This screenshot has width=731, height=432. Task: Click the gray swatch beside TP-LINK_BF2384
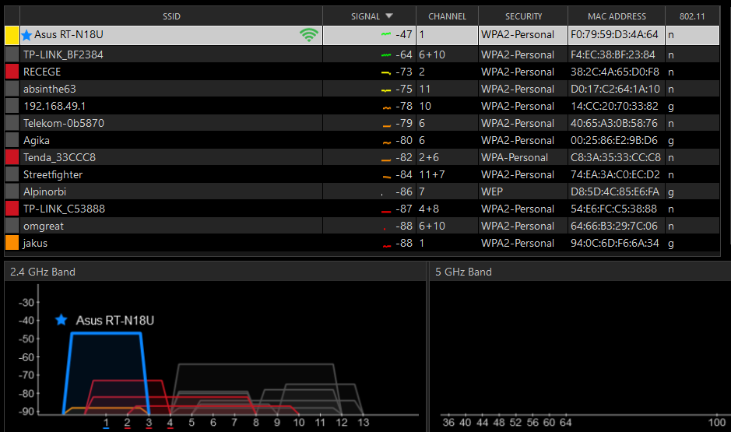[12, 54]
